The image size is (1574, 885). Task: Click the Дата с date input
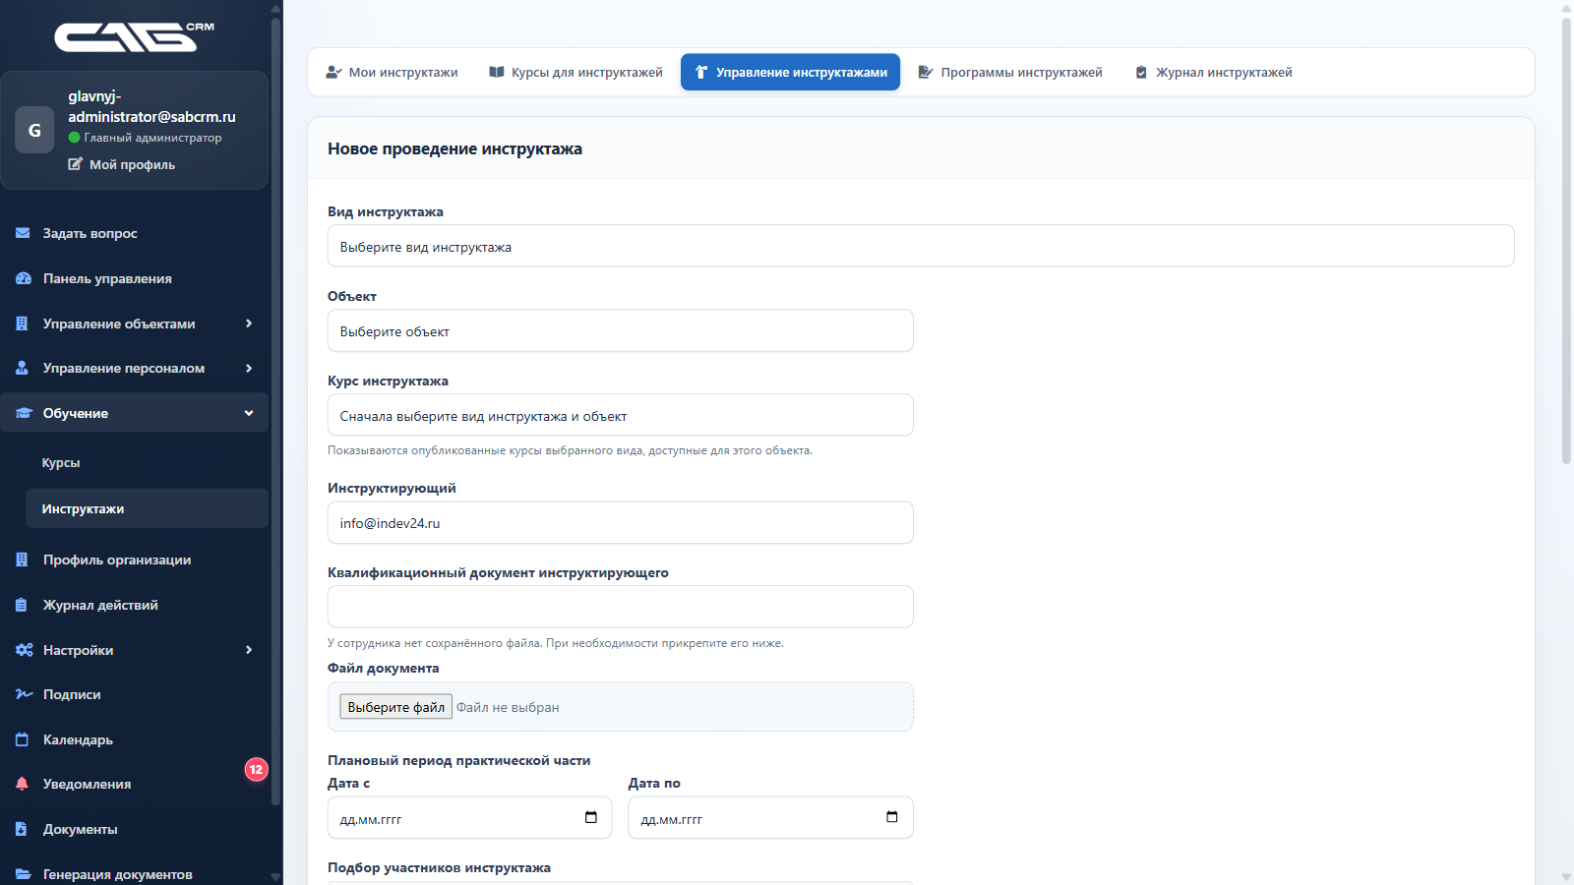470,817
